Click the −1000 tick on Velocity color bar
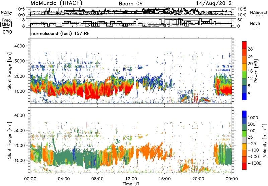Screen dimensions: 268x186 (255, 163)
